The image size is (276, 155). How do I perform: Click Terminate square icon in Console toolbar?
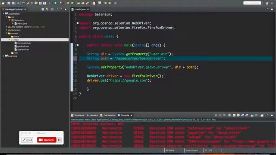(216, 115)
